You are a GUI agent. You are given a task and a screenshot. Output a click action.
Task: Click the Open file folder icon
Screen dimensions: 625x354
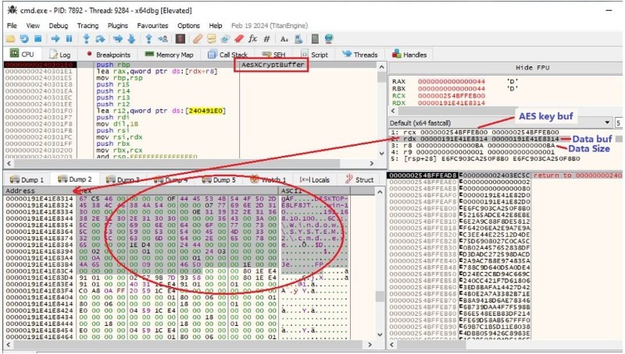click(x=9, y=38)
